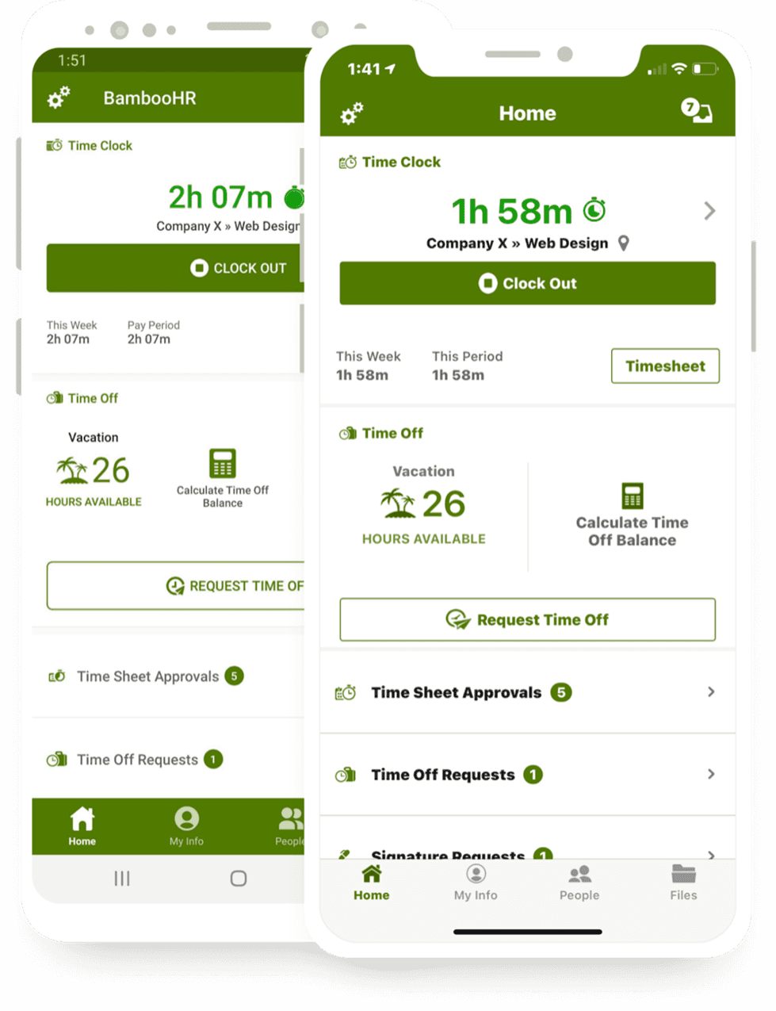Tap the palm tree vacation icon on iPhone
776x1011 pixels.
tap(398, 503)
